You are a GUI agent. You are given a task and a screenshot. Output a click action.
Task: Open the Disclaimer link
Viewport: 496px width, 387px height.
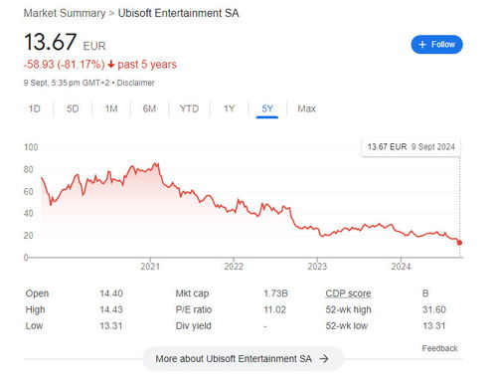[x=135, y=83]
